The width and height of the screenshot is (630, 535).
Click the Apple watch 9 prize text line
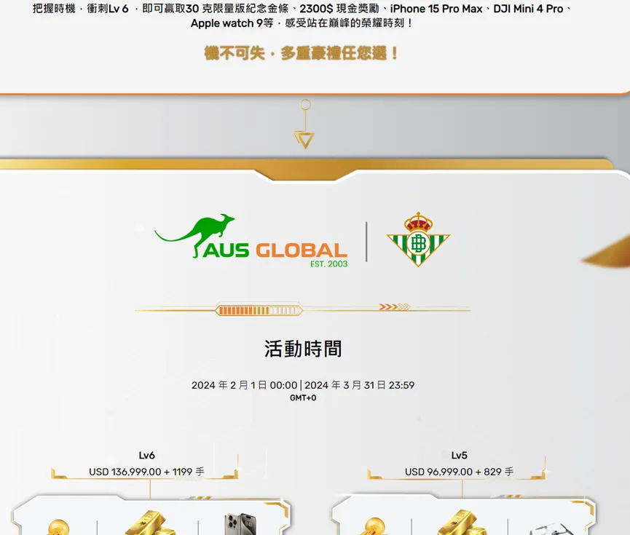tap(302, 23)
